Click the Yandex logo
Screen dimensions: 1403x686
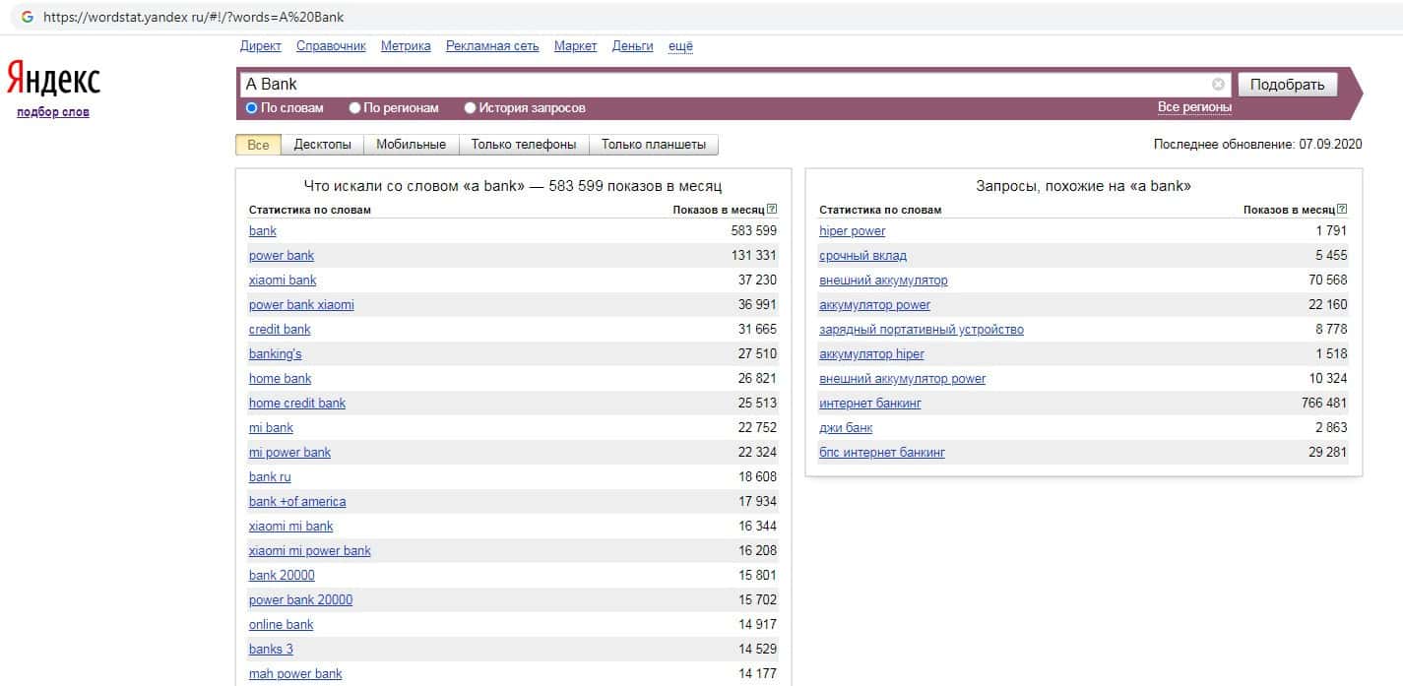pos(53,79)
